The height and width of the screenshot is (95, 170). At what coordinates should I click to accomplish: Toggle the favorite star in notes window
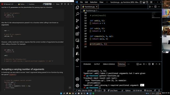[x=68, y=4]
